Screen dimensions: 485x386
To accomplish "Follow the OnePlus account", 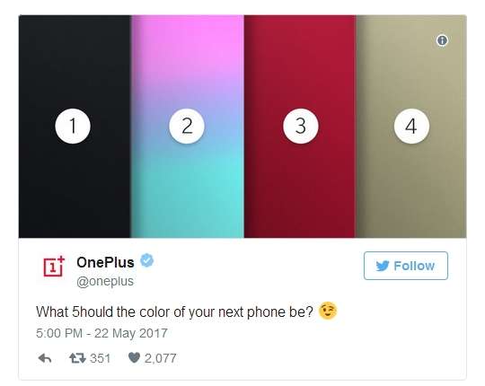I will [406, 266].
